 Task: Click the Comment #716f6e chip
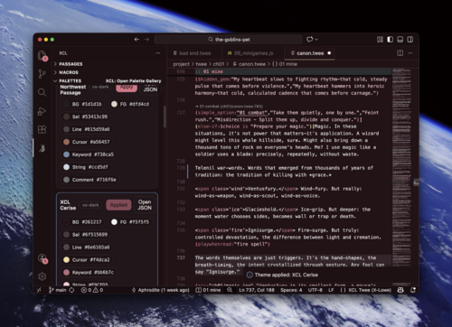[x=90, y=180]
